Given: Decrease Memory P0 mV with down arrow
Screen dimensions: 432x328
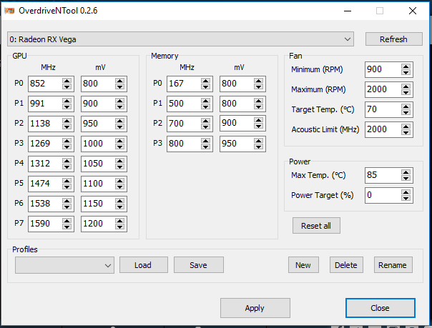Looking at the screenshot, I should tap(259, 86).
